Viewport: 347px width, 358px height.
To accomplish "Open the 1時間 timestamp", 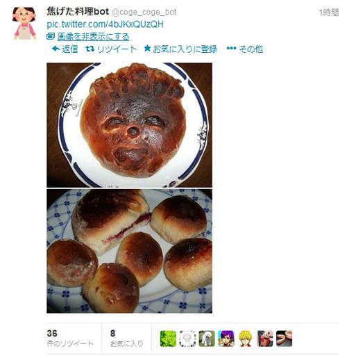I will (x=329, y=13).
